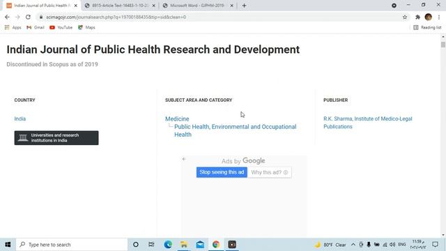
Task: Click the address bar URL
Action: pos(116,17)
